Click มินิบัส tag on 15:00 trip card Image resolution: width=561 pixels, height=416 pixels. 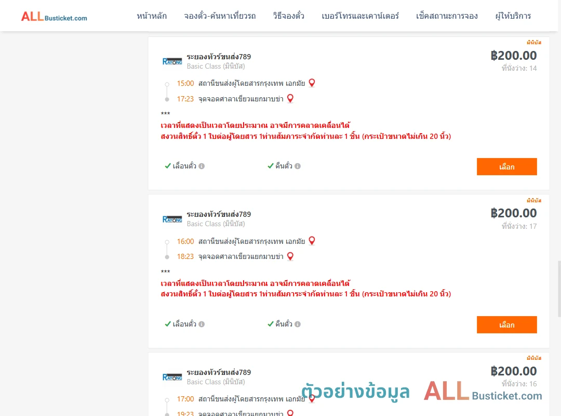[534, 42]
